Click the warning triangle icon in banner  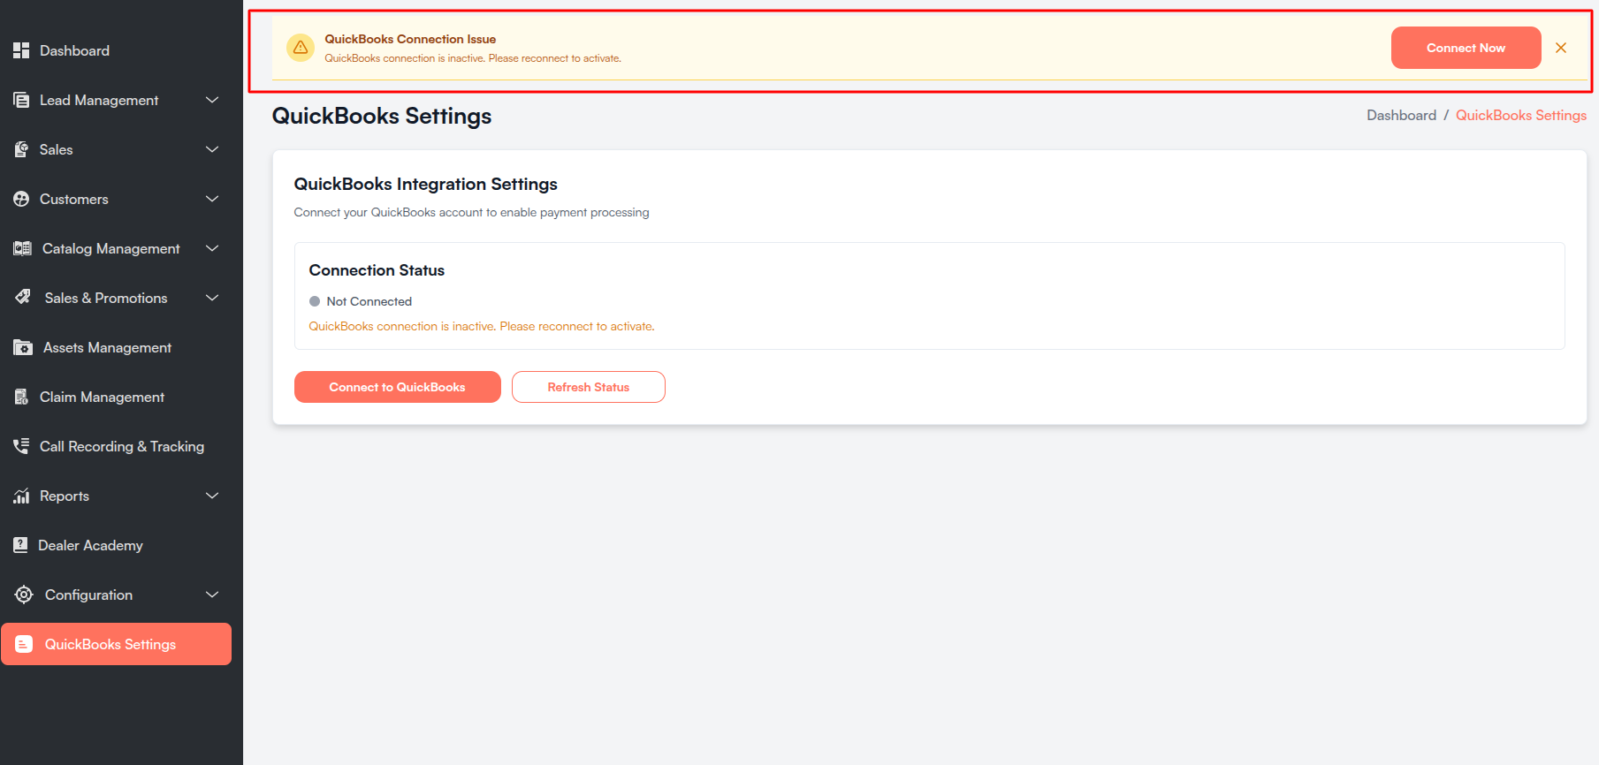pyautogui.click(x=301, y=48)
